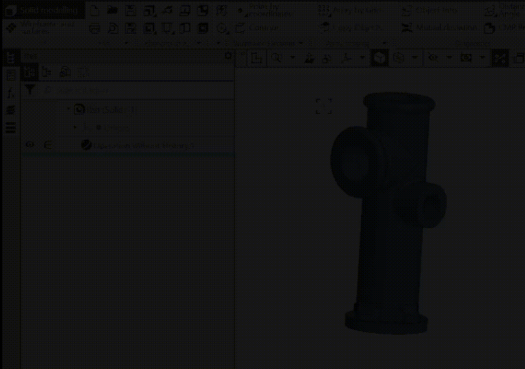Switch to Solid modeling toolset
The width and height of the screenshot is (525, 369).
point(43,10)
